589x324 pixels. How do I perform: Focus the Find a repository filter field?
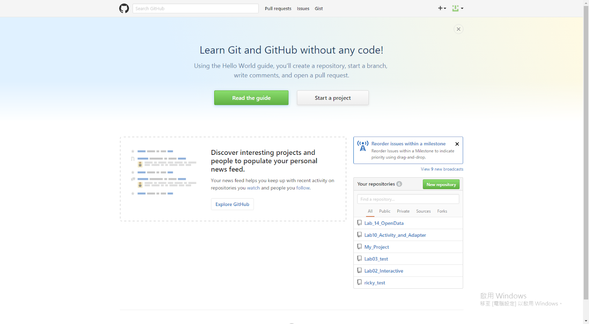pyautogui.click(x=408, y=199)
